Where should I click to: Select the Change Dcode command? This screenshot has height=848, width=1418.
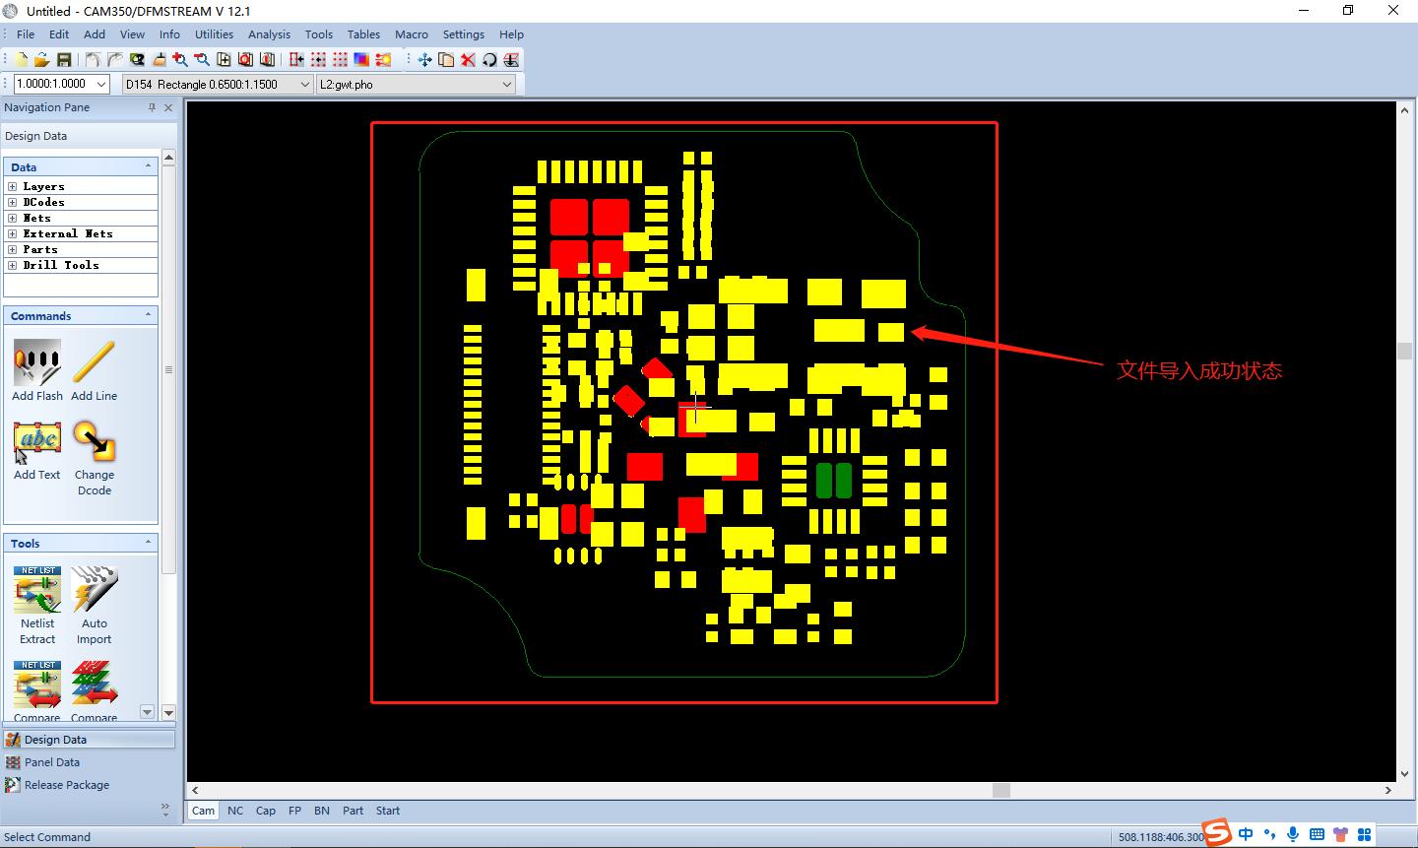click(x=94, y=442)
